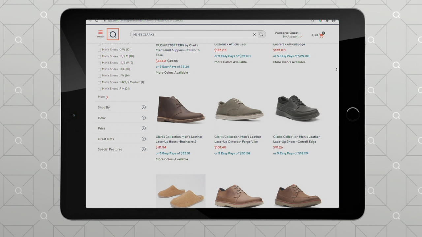This screenshot has width=422, height=237.
Task: Bookmark page with star icon
Action: pyautogui.click(x=313, y=21)
